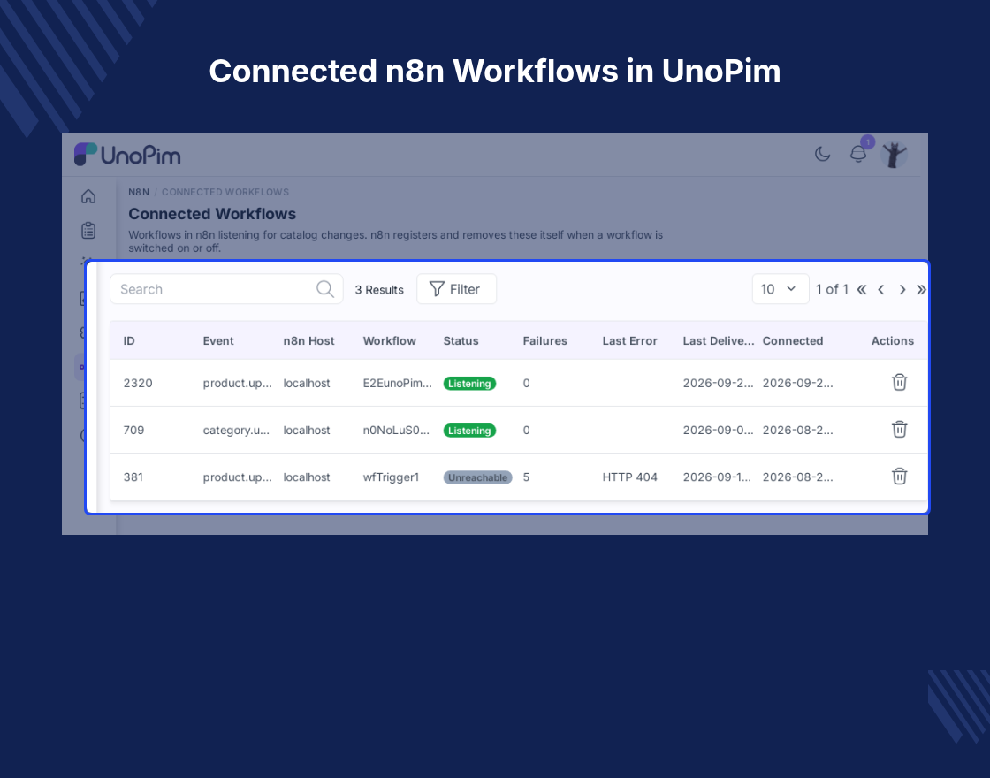
Task: Sort by the Event column header
Action: click(218, 341)
